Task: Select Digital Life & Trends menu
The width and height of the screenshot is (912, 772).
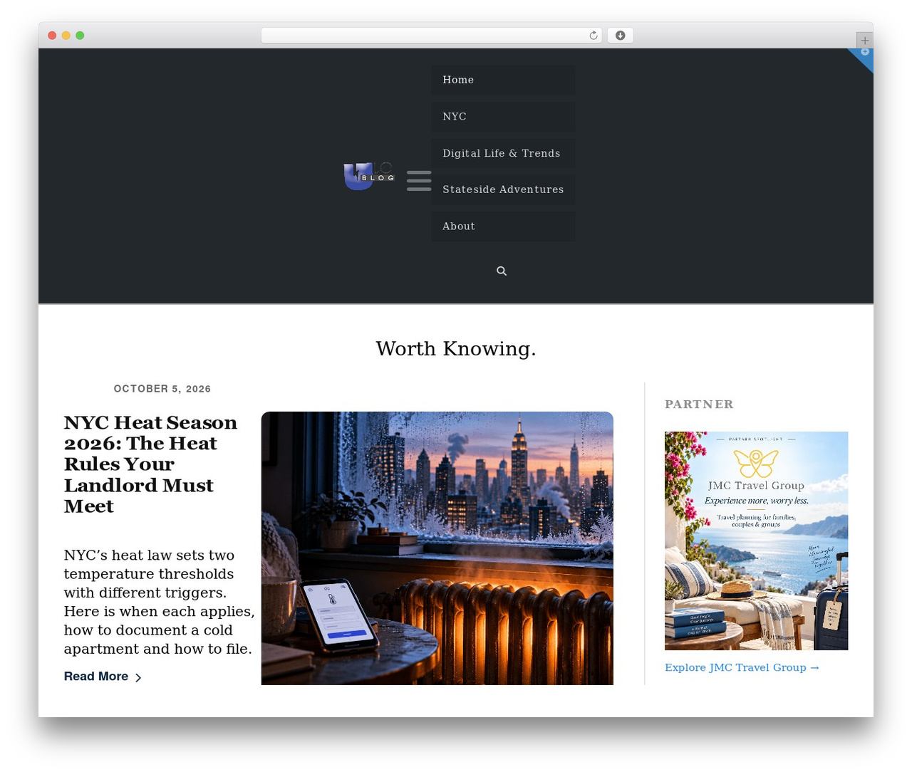Action: (503, 153)
